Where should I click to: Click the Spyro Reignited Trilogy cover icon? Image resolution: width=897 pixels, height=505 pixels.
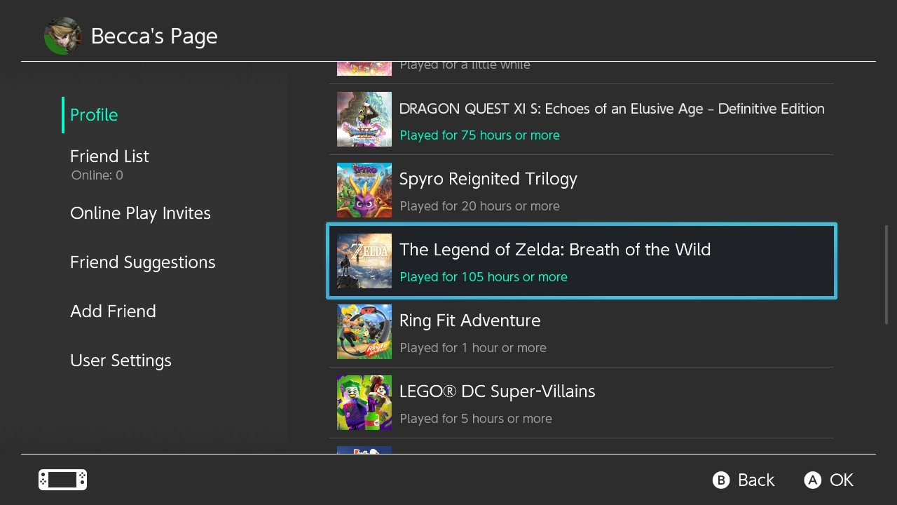coord(364,190)
